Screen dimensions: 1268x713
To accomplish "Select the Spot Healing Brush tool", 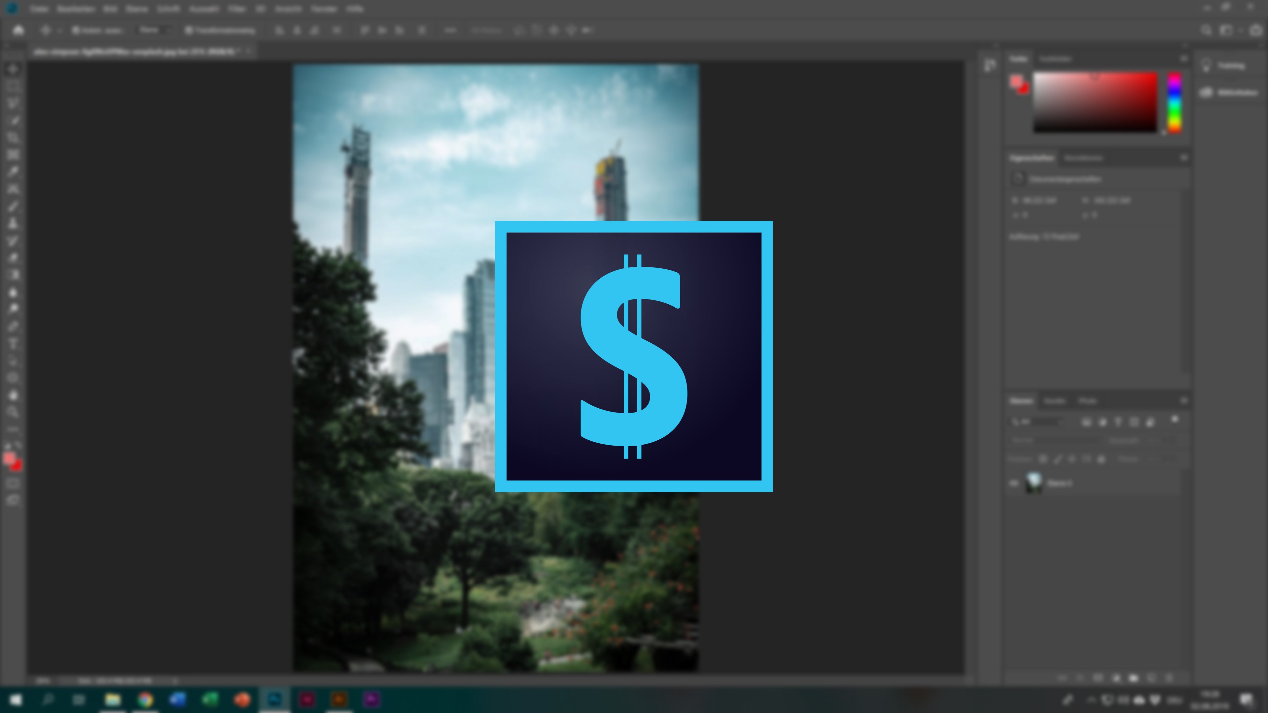I will click(13, 189).
